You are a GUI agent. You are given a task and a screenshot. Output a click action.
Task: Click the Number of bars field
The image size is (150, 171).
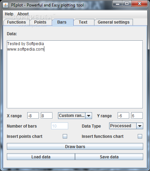pos(60,126)
